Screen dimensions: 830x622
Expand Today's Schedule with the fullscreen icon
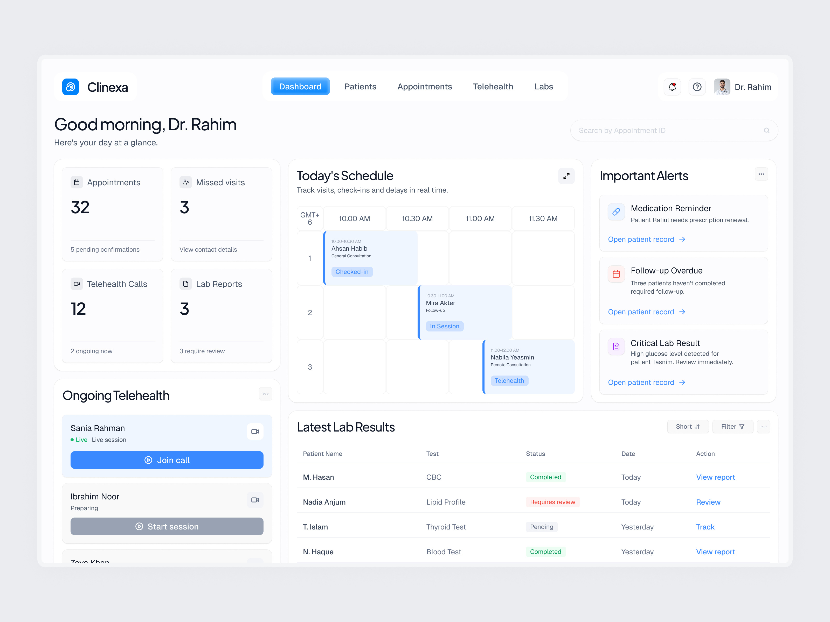coord(566,176)
